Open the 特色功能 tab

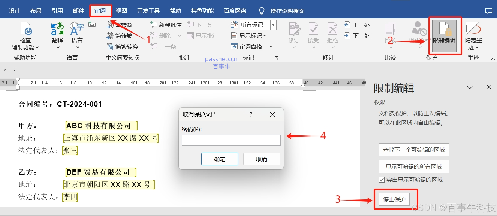point(202,11)
